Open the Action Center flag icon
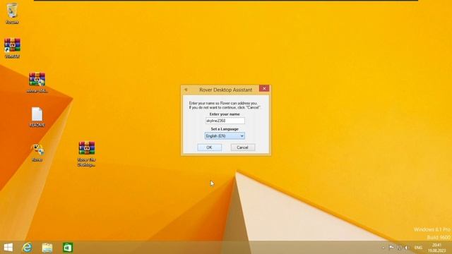Screen dimensions: 452x254 pos(391,248)
